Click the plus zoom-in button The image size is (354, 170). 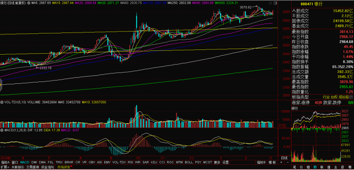pyautogui.click(x=281, y=162)
